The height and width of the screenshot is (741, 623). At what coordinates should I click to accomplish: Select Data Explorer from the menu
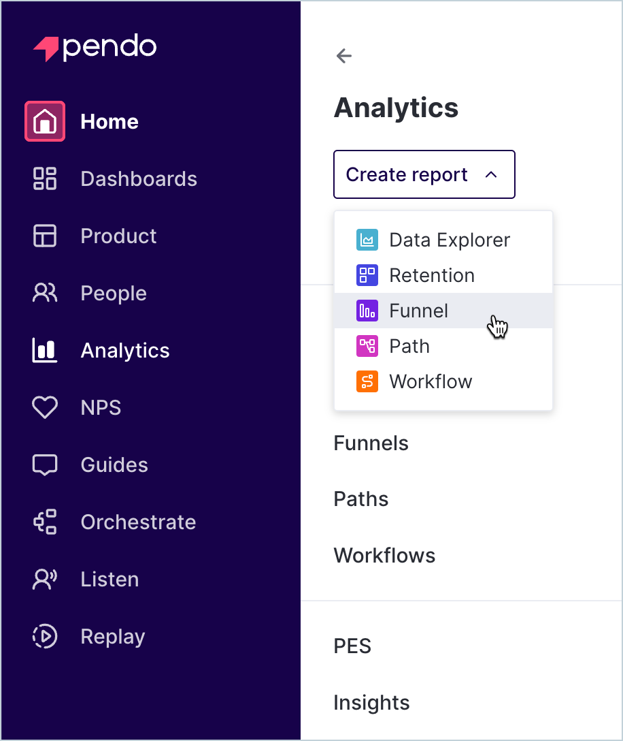pos(443,240)
